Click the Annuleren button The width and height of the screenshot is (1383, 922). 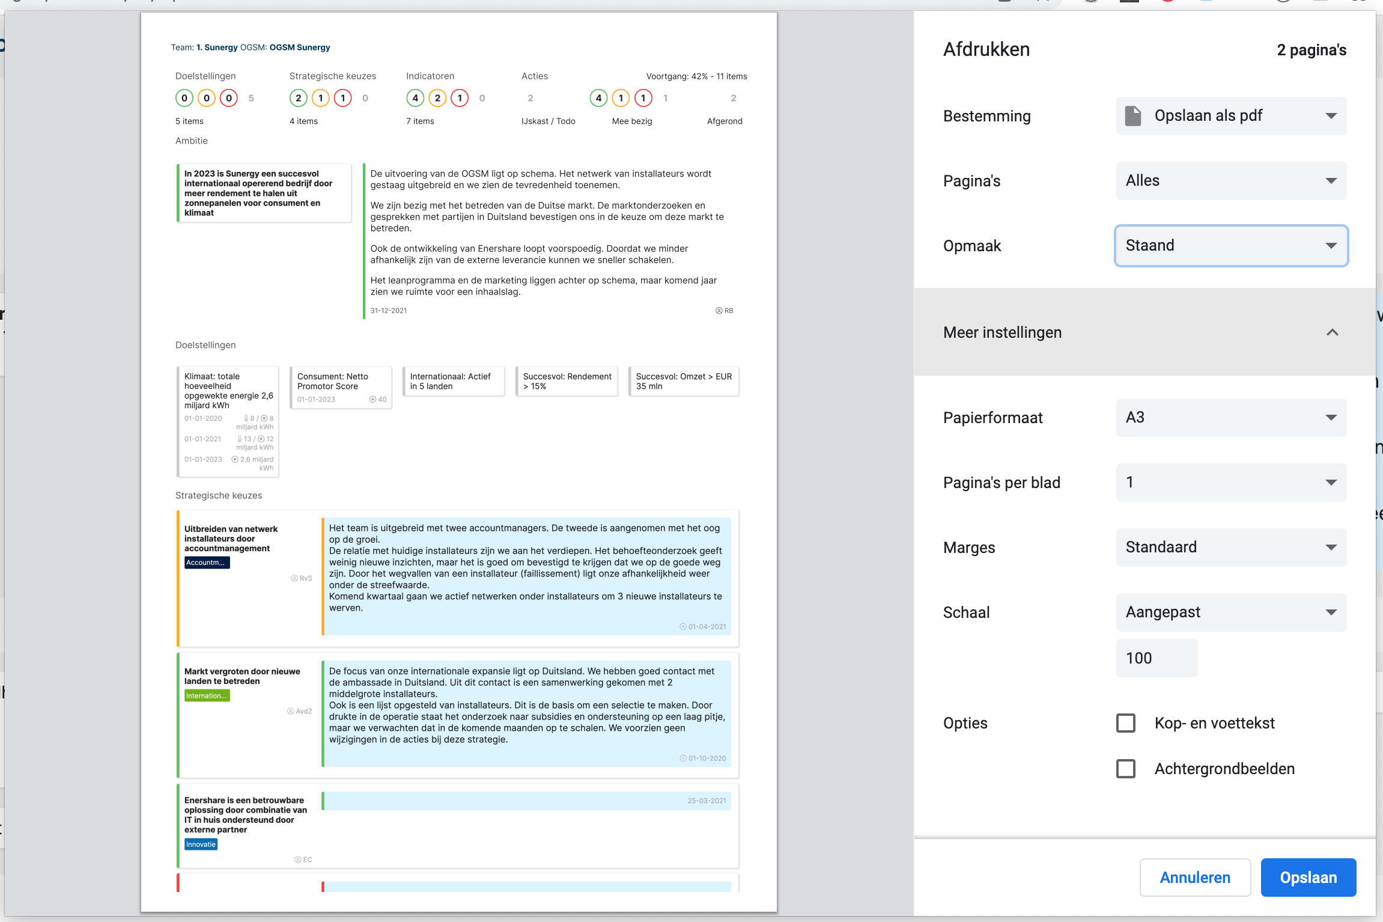coord(1194,878)
